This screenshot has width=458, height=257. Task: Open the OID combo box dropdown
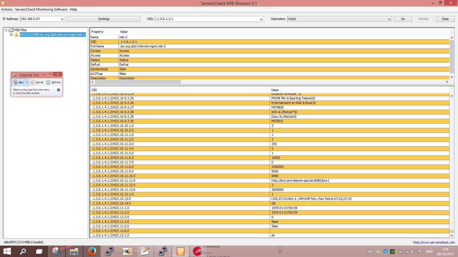click(261, 19)
